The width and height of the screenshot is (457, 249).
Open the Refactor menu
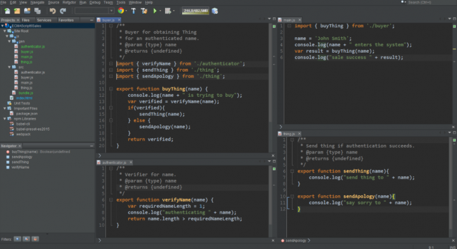pos(69,3)
